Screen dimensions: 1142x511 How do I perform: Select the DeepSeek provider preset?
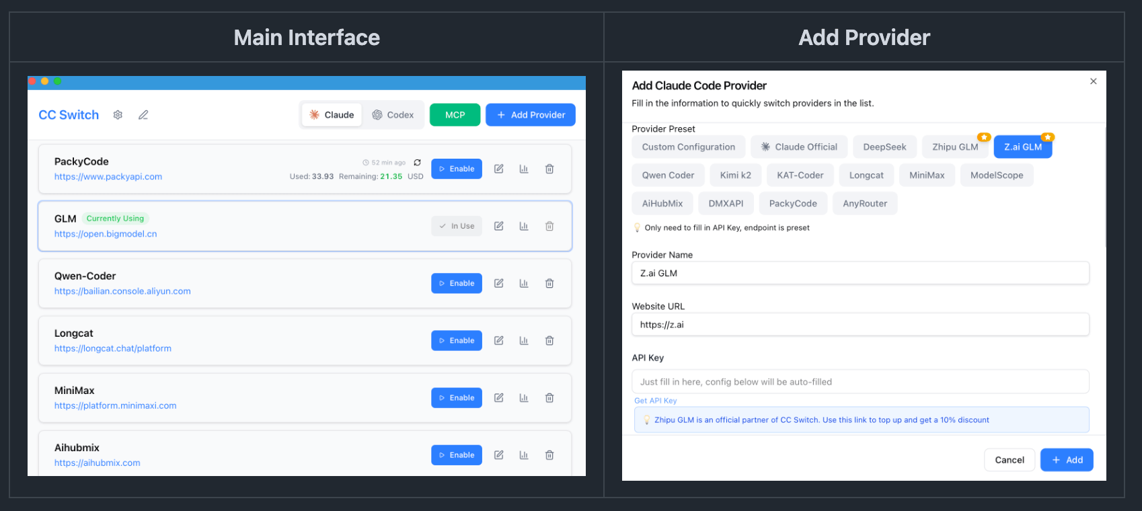point(884,147)
